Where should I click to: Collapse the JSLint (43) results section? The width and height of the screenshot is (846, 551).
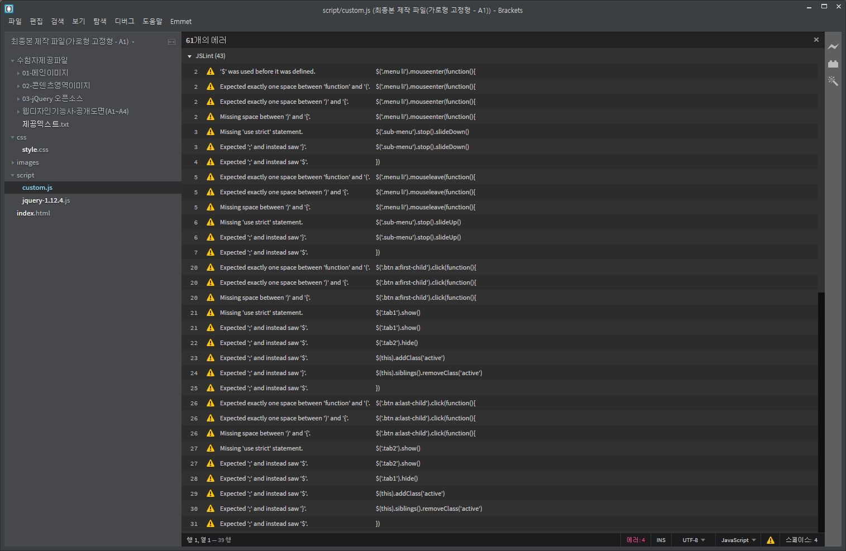190,56
